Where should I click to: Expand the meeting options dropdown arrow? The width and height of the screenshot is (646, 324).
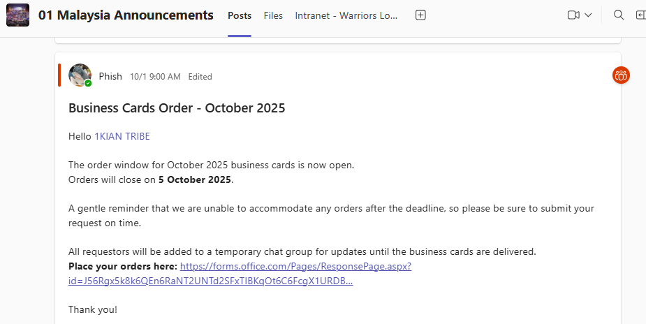pos(588,15)
